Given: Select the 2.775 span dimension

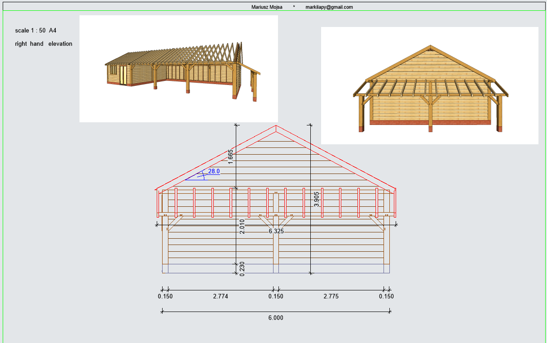Looking at the screenshot, I should (331, 296).
